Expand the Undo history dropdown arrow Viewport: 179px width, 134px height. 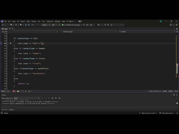[x=35, y=25]
